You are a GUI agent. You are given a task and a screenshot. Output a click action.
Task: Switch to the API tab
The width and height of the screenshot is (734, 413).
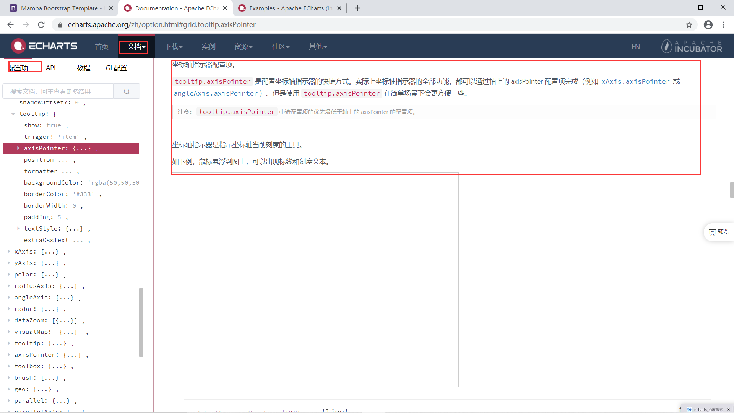pos(50,68)
